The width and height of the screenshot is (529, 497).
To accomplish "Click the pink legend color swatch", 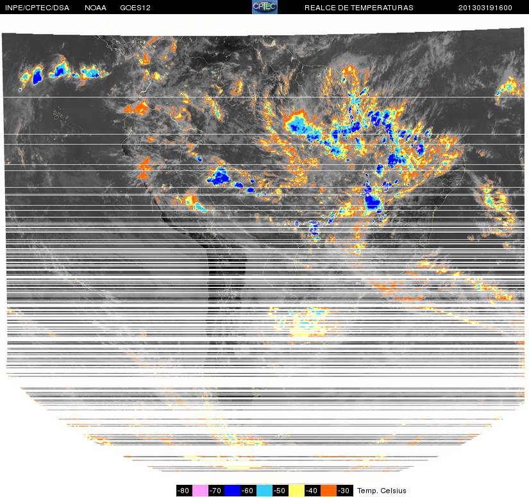I will click(201, 491).
